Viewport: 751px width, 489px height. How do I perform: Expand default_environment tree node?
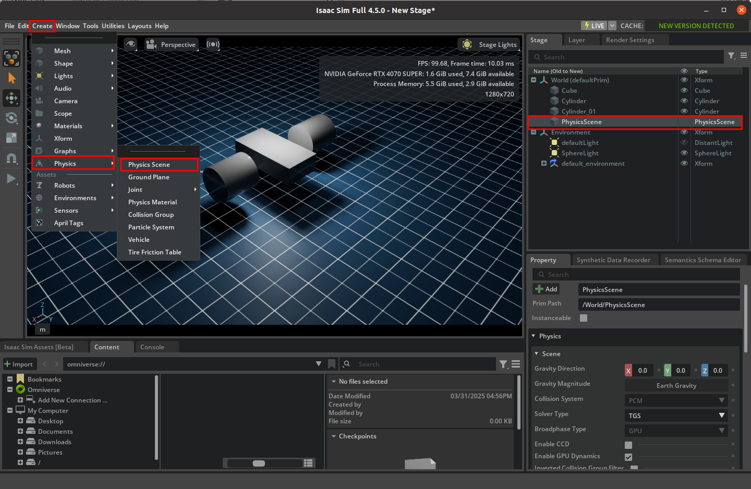[x=544, y=163]
